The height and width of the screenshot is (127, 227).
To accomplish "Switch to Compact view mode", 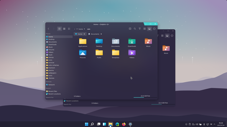I will click(64, 29).
